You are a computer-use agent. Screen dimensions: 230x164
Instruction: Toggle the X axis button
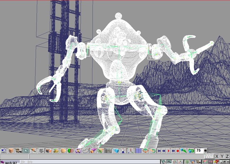click(x=217, y=156)
